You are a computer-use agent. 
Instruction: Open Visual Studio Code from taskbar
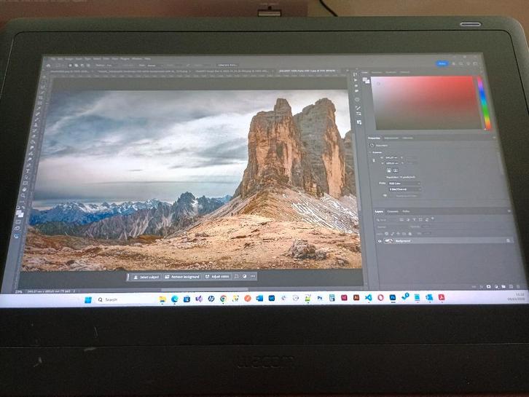click(x=369, y=298)
